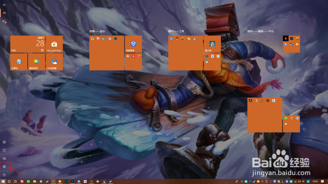Screen dimensions: 328x184
Task: Open the Pictures shortcut in Start sidebar
Action: pyautogui.click(x=4, y=159)
